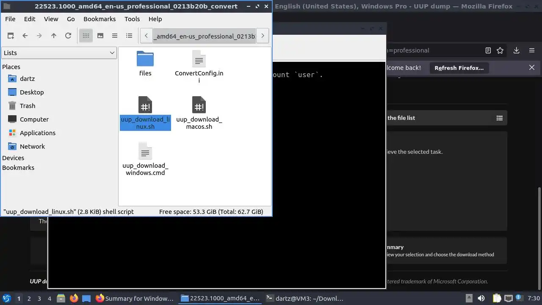The height and width of the screenshot is (305, 542).
Task: Switch to 22523.1000_amd64 file manager taskbar task
Action: pos(220,298)
